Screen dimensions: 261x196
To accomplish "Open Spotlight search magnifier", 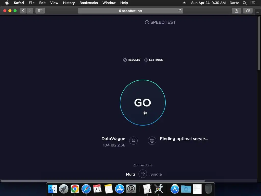I will click(x=244, y=3).
